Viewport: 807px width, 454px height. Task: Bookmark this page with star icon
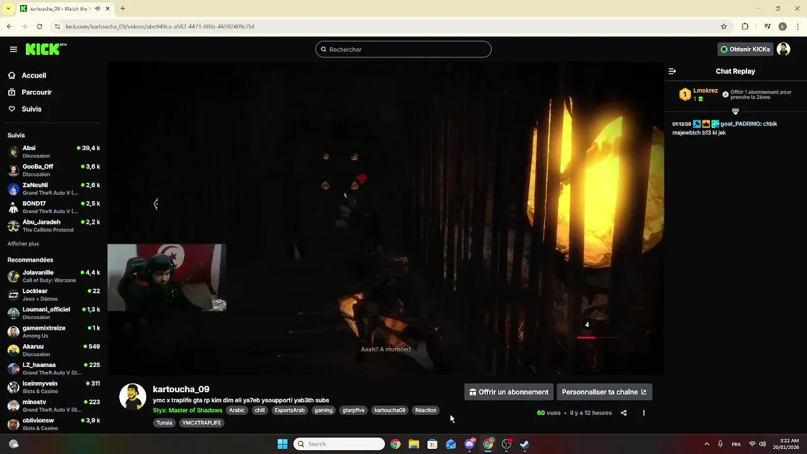pyautogui.click(x=724, y=26)
